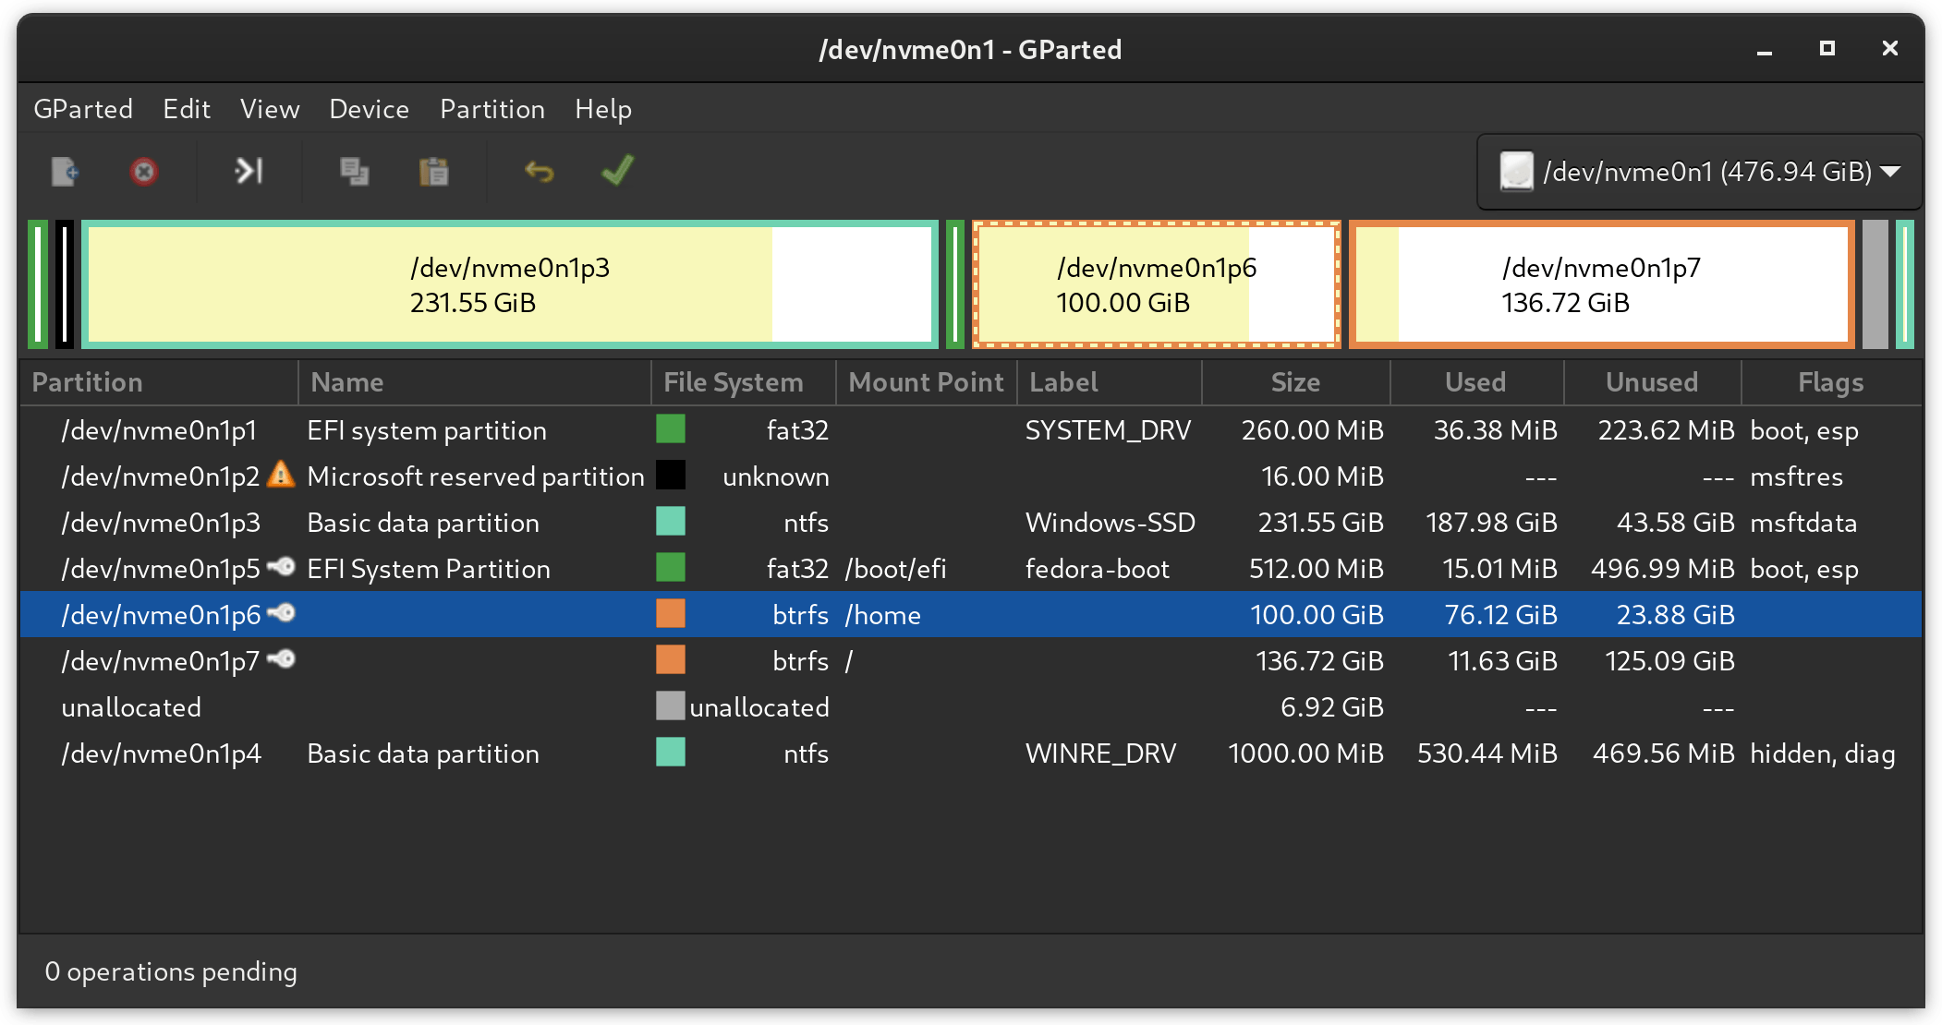1942x1025 pixels.
Task: Click the Resize/Move partition toolbar icon
Action: pos(249,172)
